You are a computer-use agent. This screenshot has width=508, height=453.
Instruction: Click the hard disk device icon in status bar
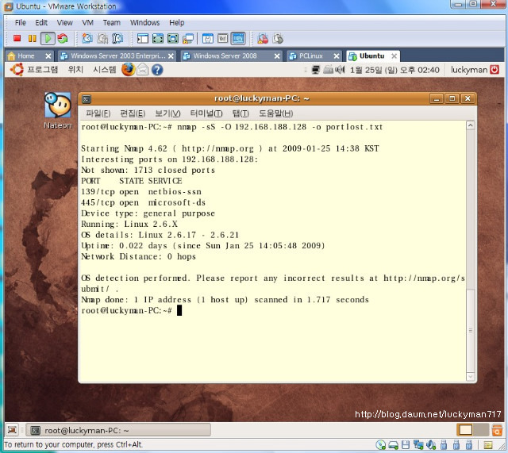(394, 446)
